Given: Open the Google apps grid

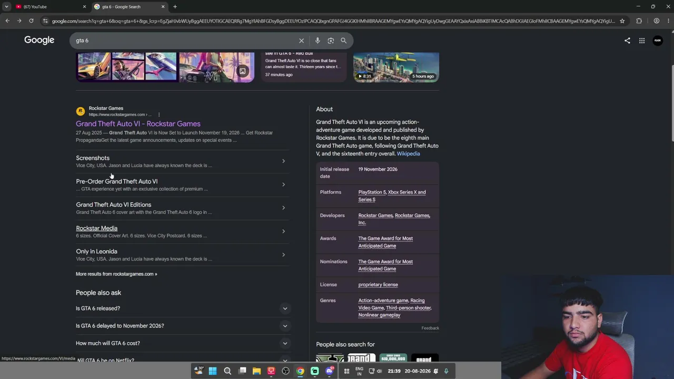Looking at the screenshot, I should click(x=642, y=41).
